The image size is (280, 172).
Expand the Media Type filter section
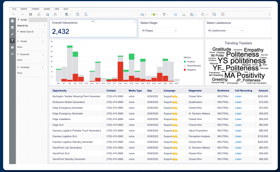[18, 32]
